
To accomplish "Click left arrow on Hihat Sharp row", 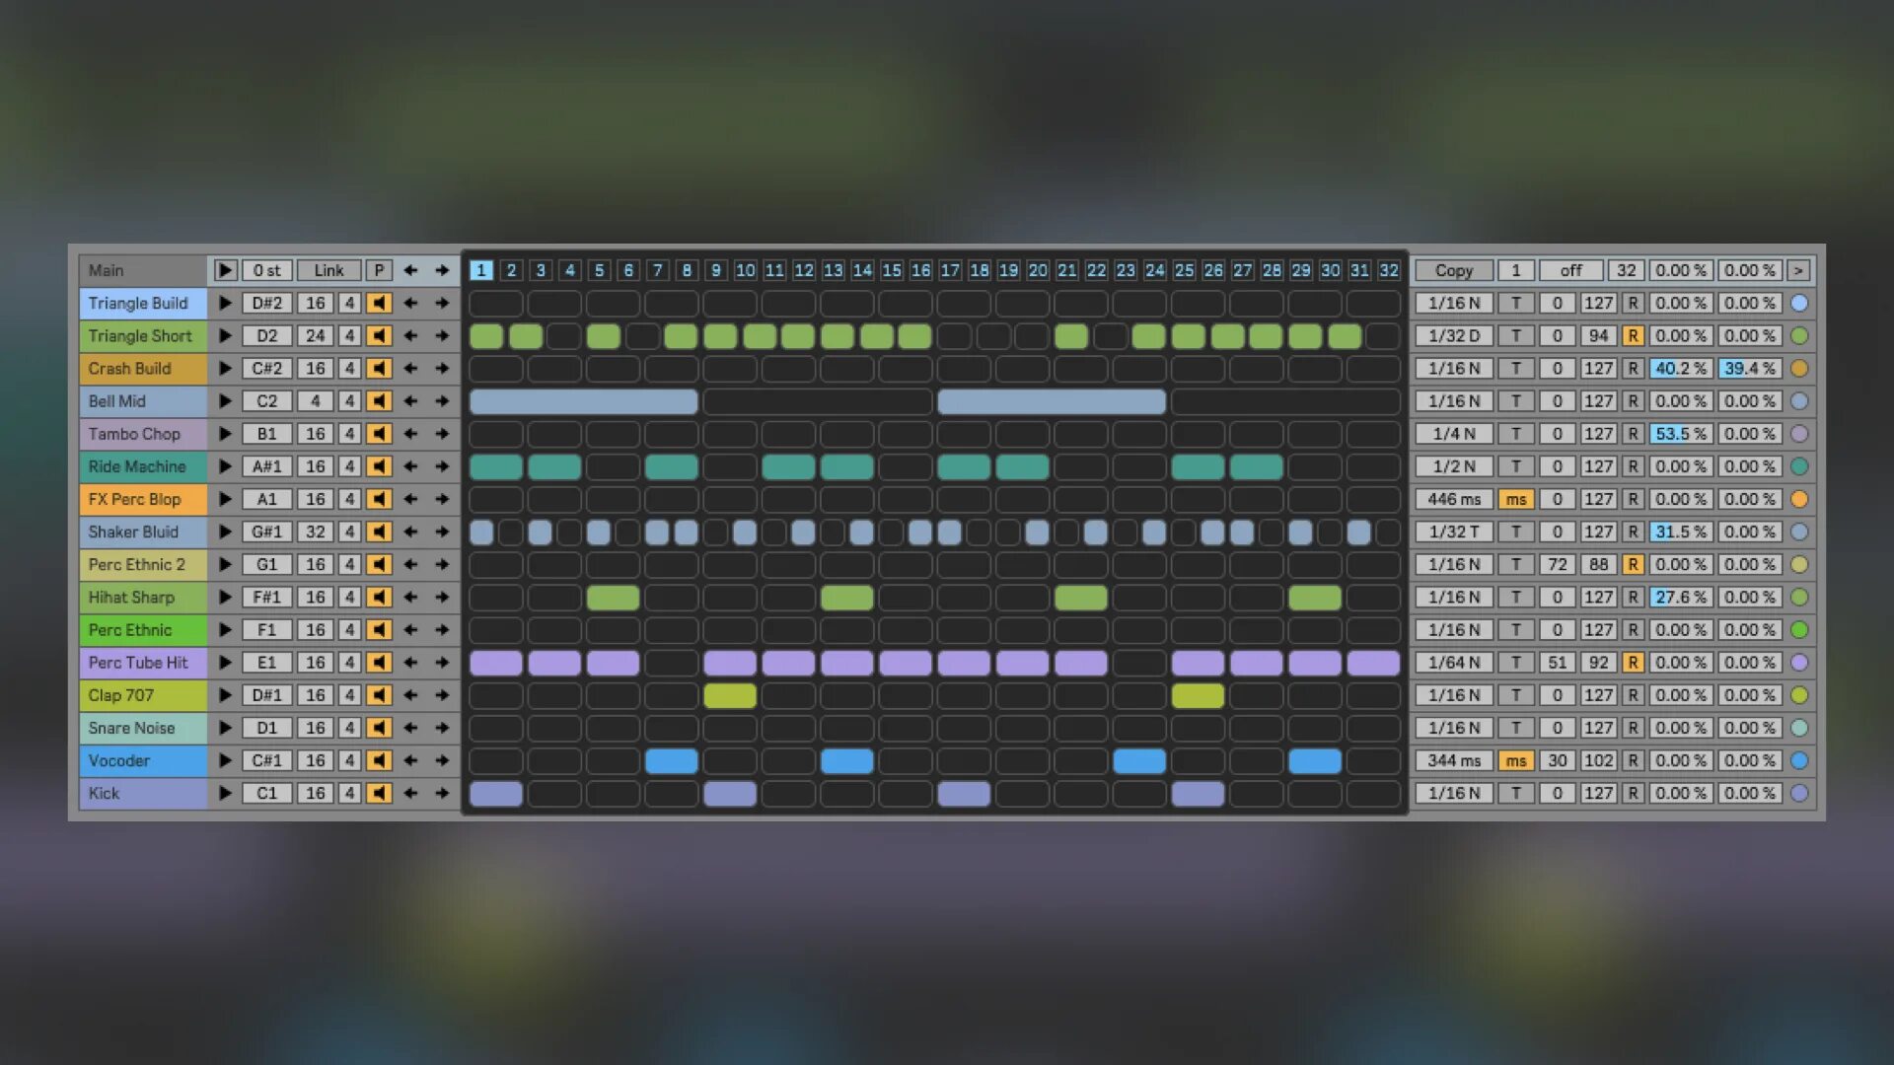I will [410, 597].
